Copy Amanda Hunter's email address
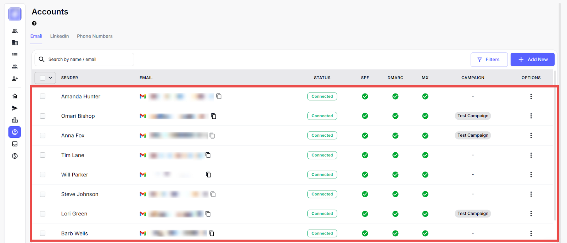Screen dimensions: 567x243 point(219,96)
